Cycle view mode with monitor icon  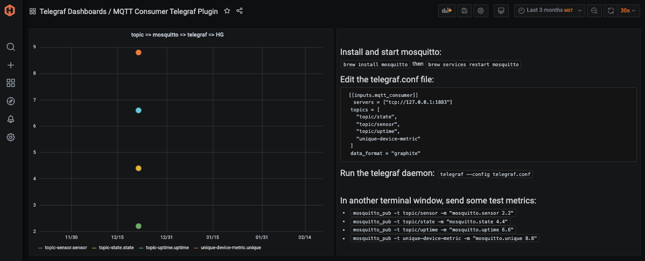coord(501,11)
